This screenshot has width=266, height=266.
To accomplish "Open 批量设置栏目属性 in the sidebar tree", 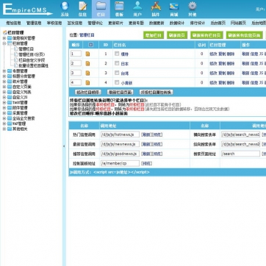I will [34, 65].
